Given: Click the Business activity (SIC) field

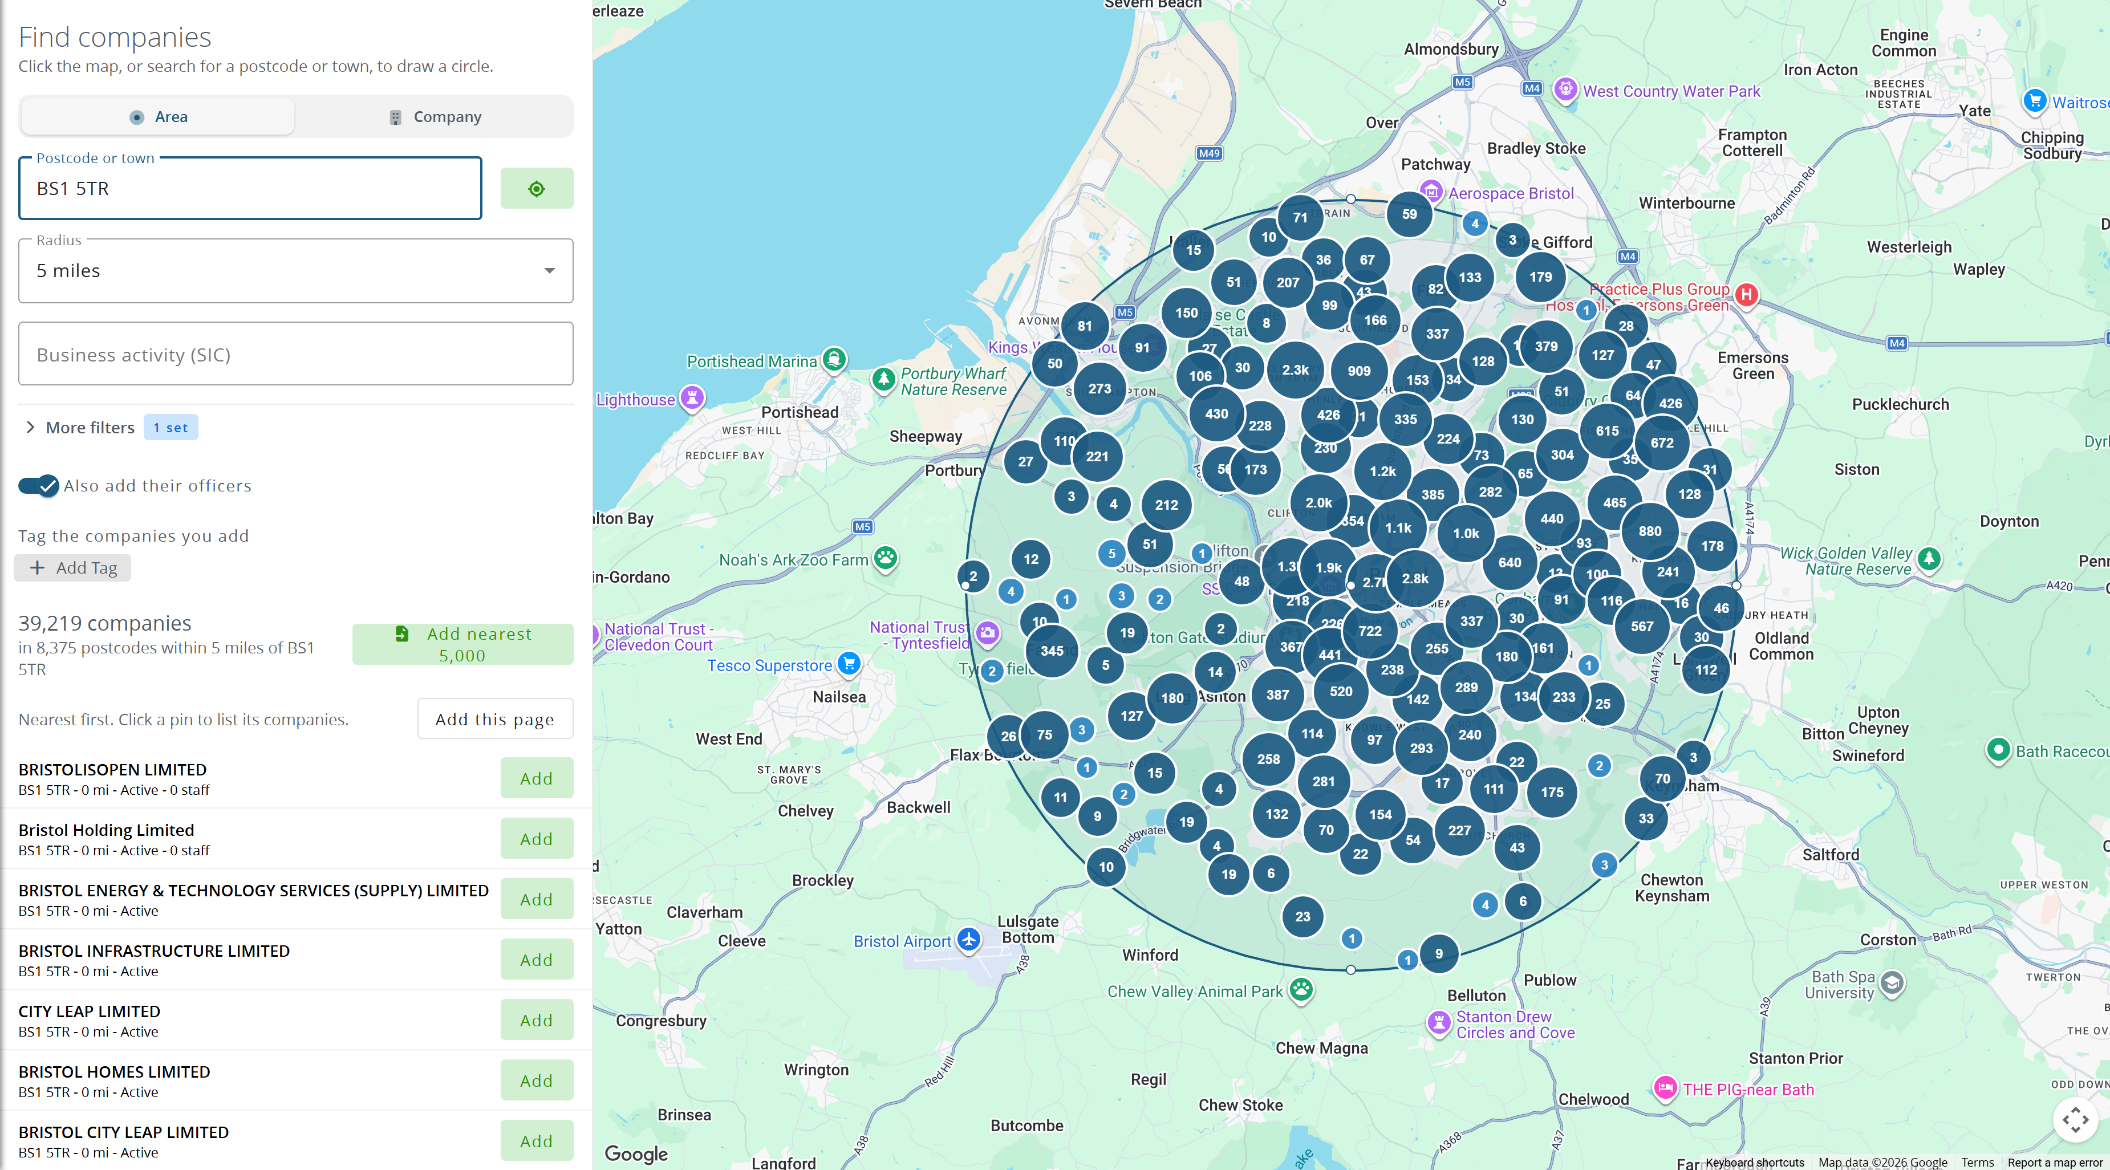Looking at the screenshot, I should 296,354.
